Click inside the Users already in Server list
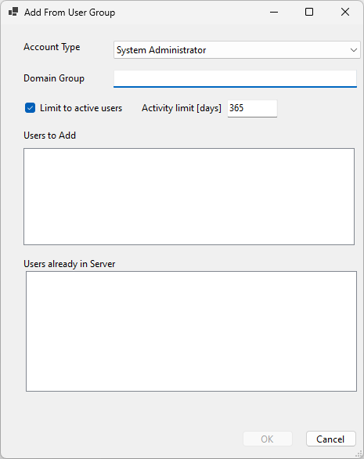Image resolution: width=364 pixels, height=459 pixels. (191, 331)
